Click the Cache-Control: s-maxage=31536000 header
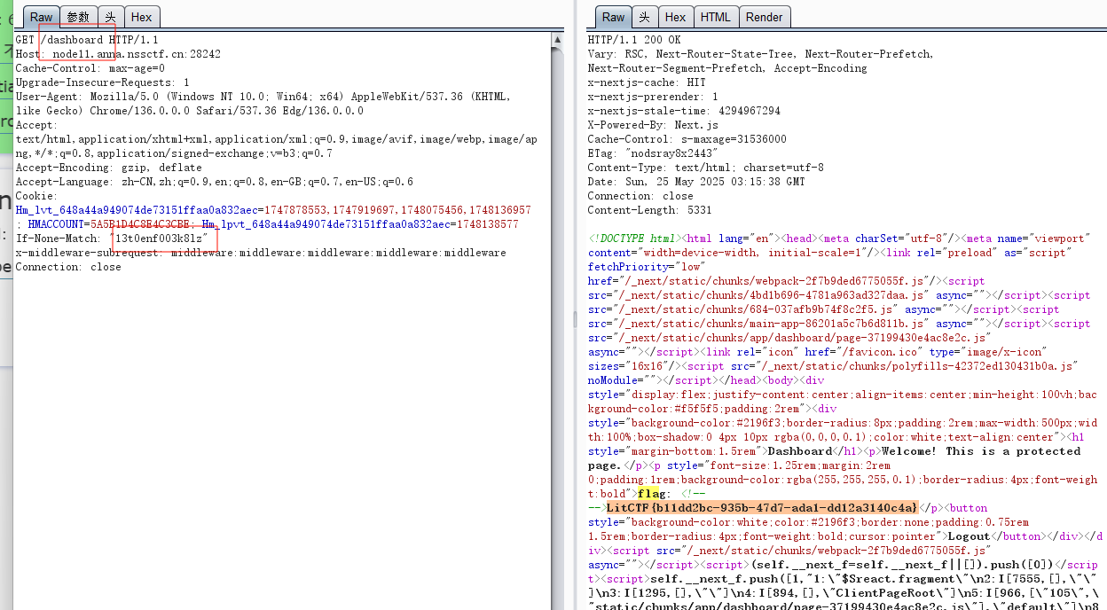The height and width of the screenshot is (610, 1107). tap(687, 139)
